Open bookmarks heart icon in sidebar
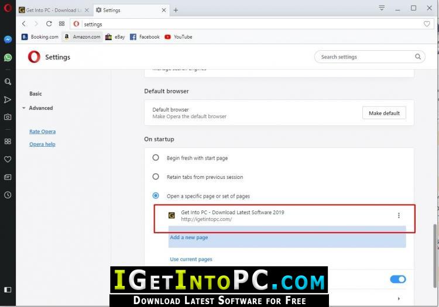 8,159
